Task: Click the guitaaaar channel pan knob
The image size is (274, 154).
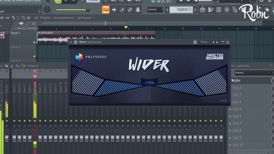Action: point(35,126)
